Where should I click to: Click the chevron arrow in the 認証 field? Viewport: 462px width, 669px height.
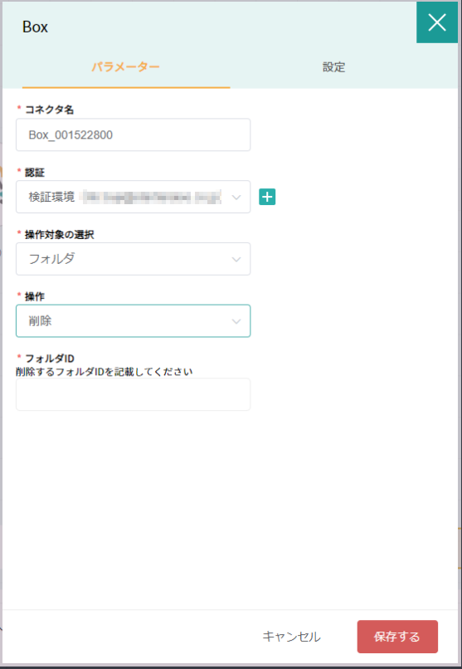tap(236, 197)
